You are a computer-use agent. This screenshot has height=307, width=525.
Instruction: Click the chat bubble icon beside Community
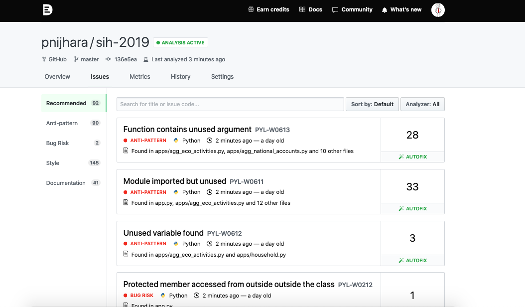click(x=336, y=9)
